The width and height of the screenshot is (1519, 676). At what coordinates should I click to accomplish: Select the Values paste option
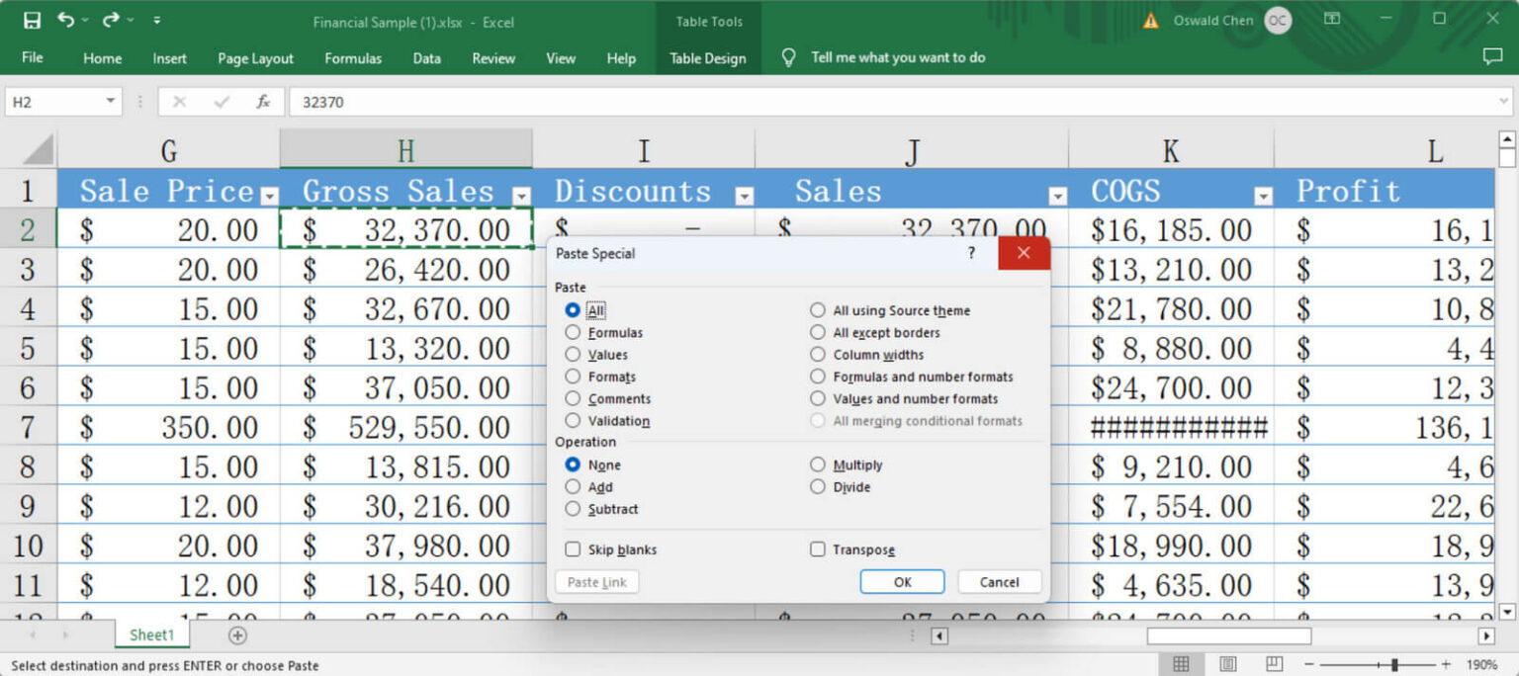point(574,355)
